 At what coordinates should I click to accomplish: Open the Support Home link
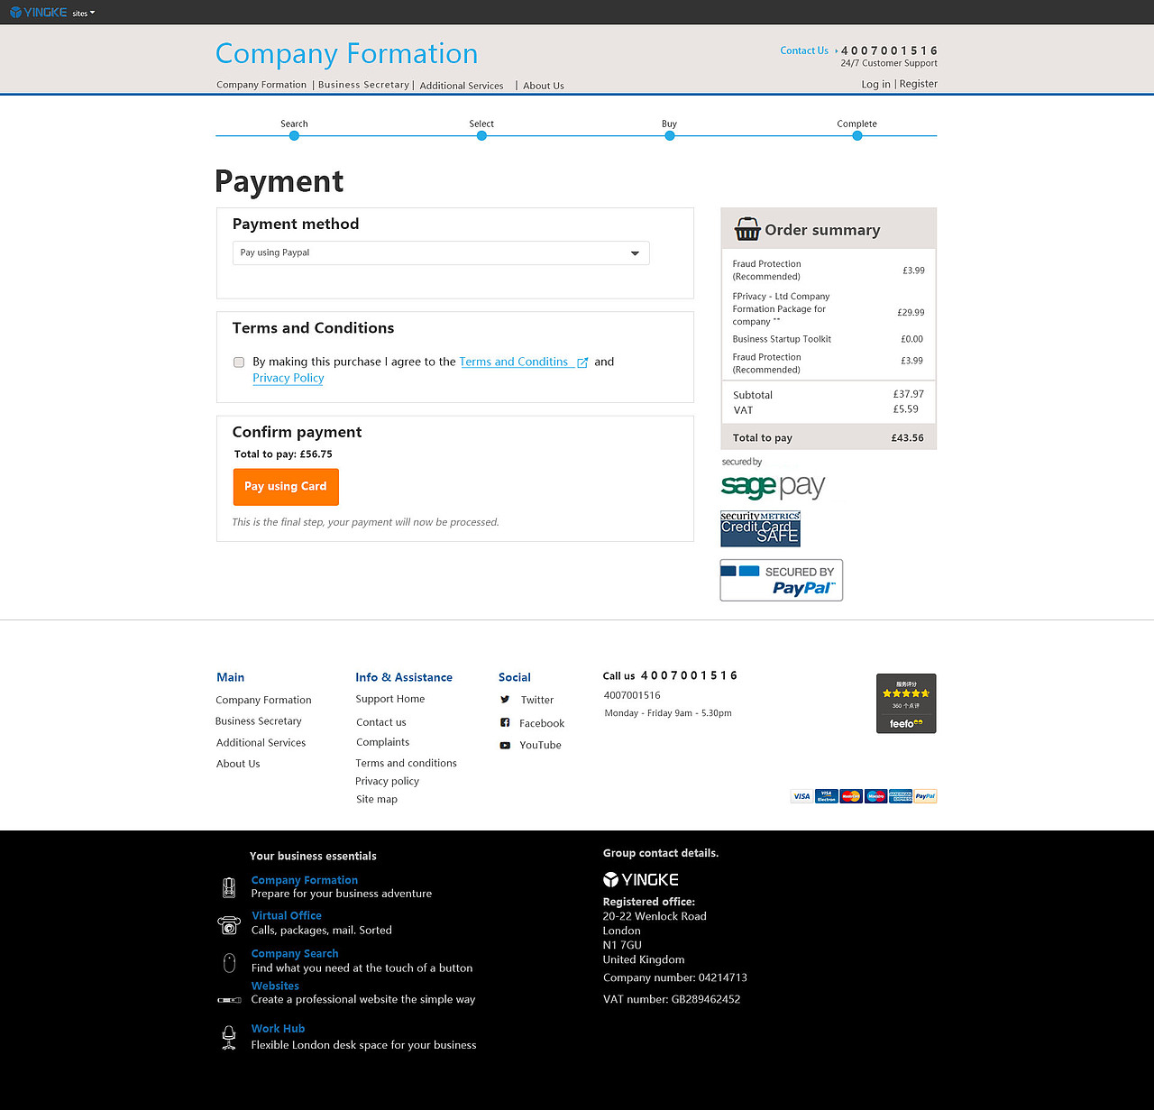pyautogui.click(x=390, y=699)
